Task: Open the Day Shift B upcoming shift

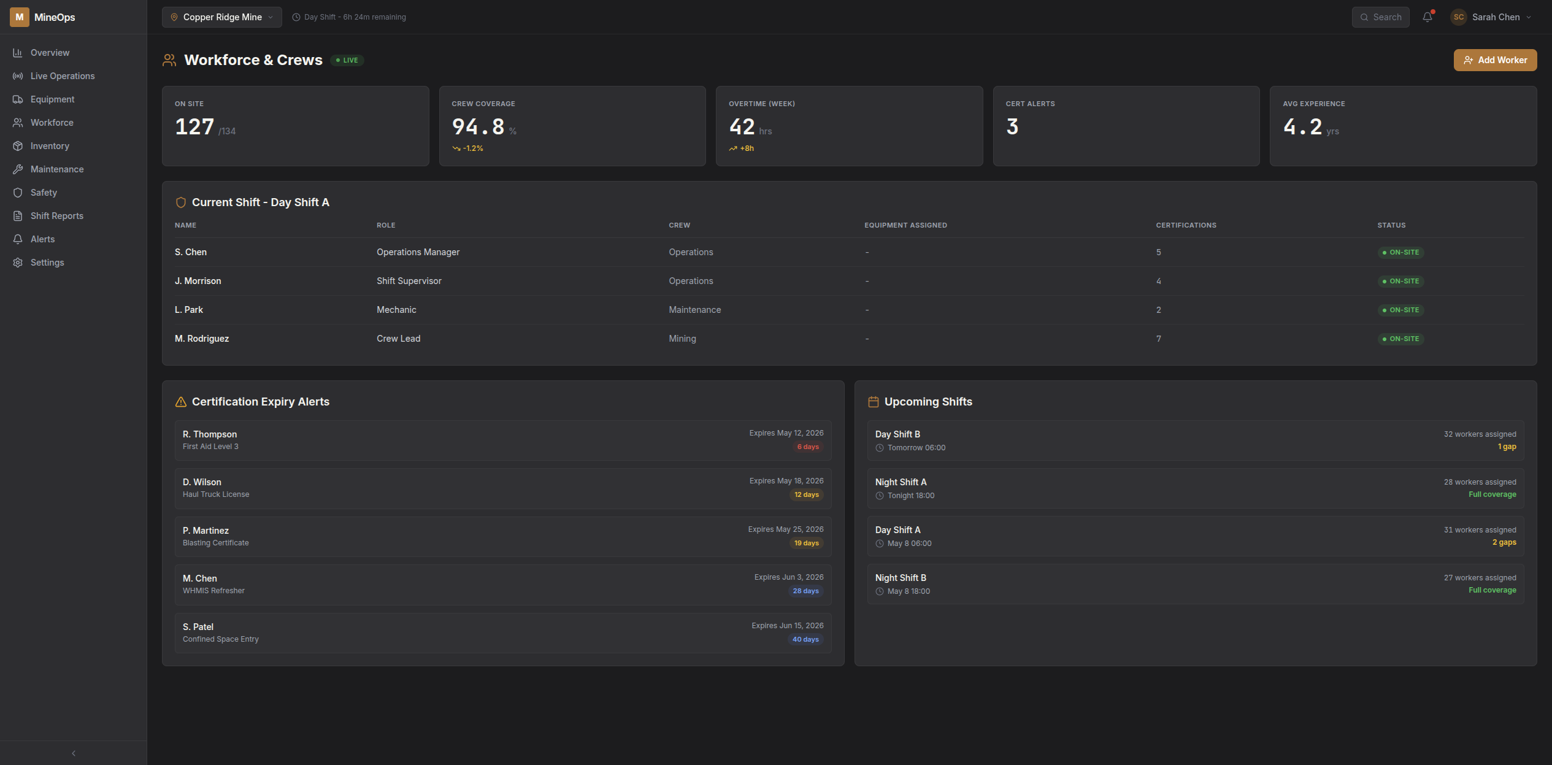Action: 1196,440
